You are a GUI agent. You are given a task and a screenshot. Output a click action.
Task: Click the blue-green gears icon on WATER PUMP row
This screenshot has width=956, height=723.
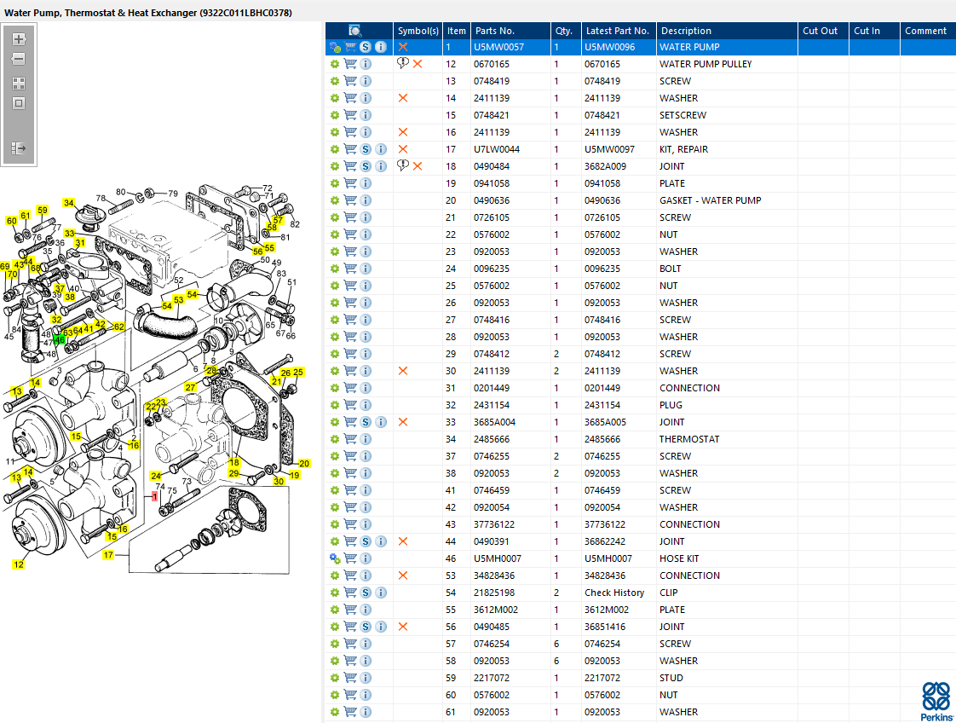pyautogui.click(x=335, y=47)
